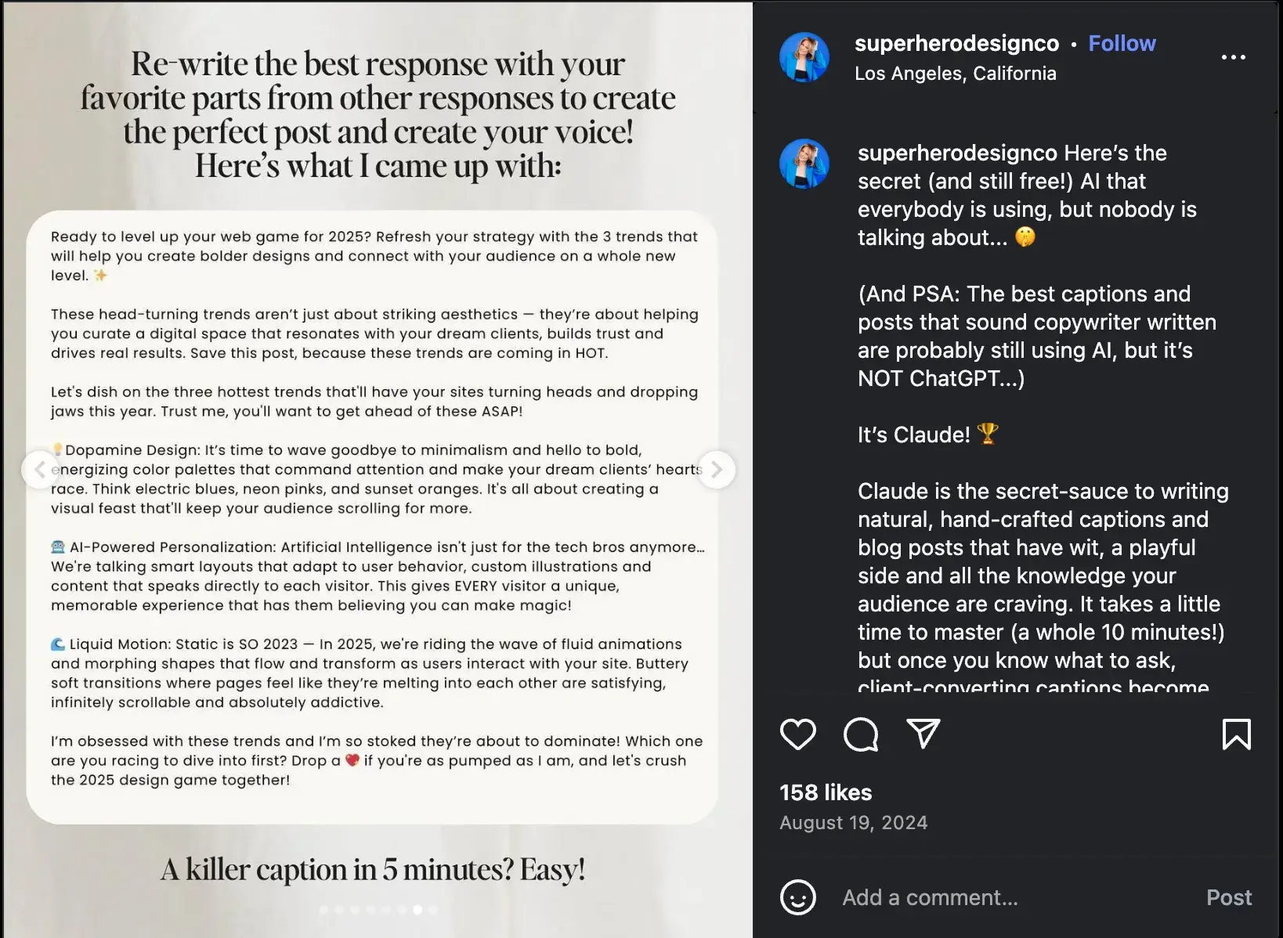Share the post with the paper plane icon
Screen dimensions: 1283x938
pyautogui.click(x=923, y=734)
